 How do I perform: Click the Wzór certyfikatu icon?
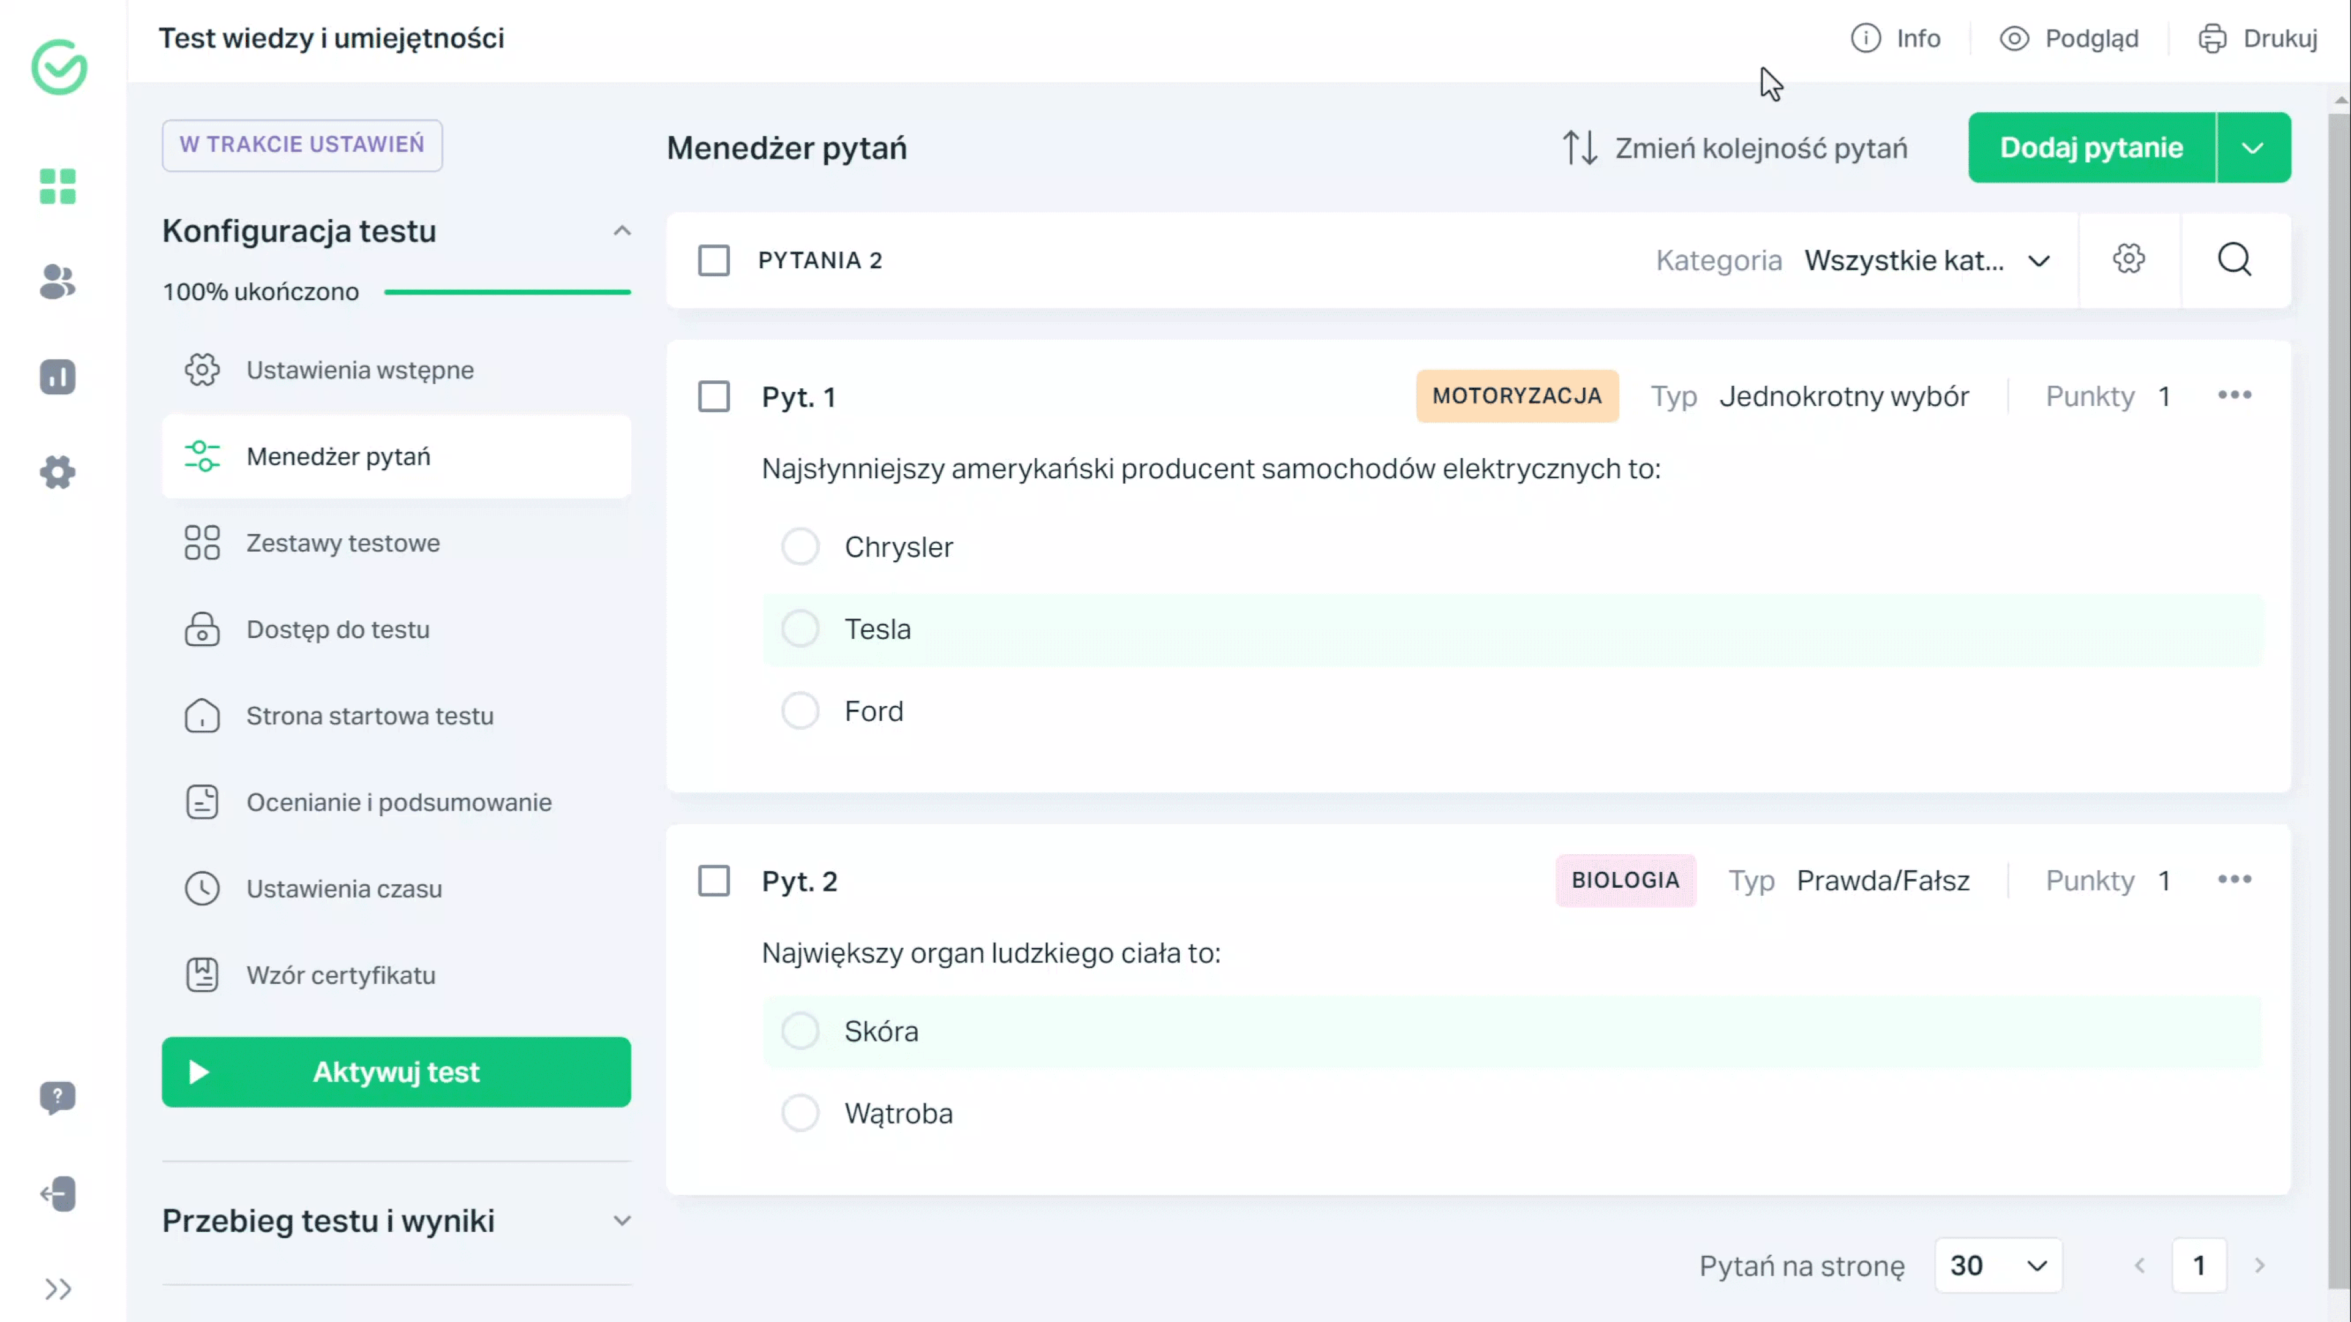(202, 975)
